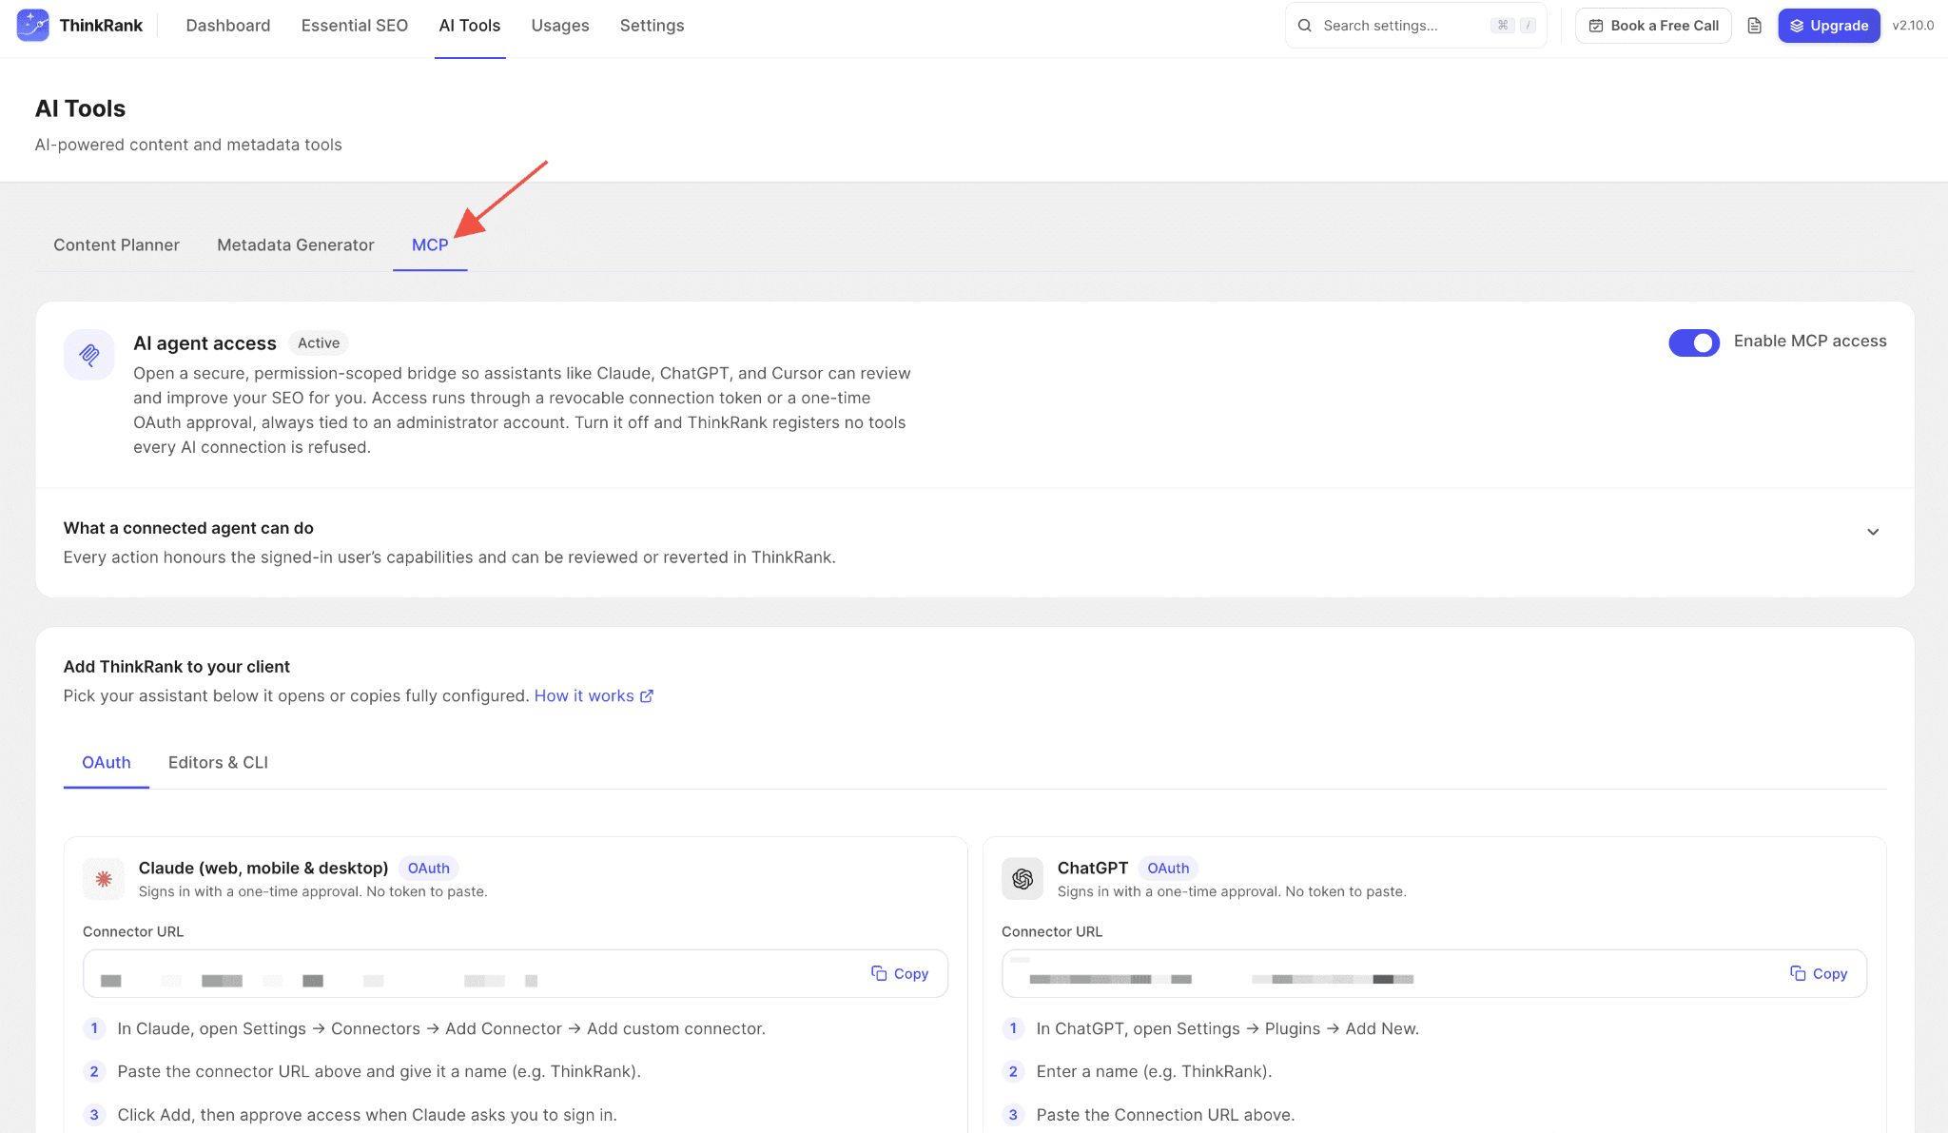Open Settings in top navigation
Image resolution: width=1948 pixels, height=1133 pixels.
652,26
